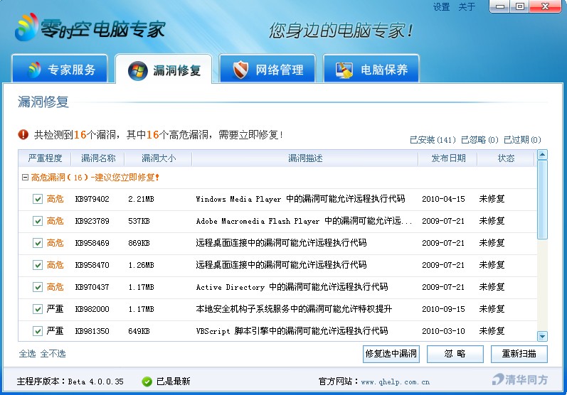
Task: Click the colorful swirl icon on 专家服务 tab
Action: pyautogui.click(x=34, y=70)
